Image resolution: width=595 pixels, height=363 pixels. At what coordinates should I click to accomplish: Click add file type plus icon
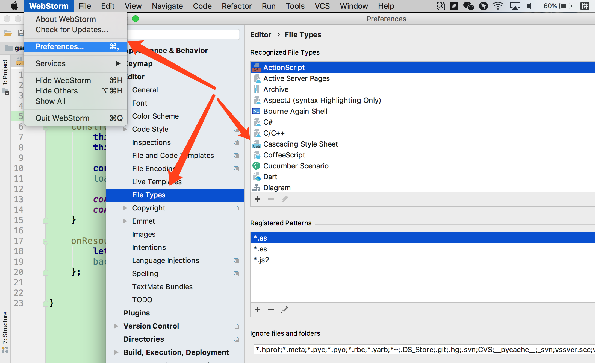point(257,199)
